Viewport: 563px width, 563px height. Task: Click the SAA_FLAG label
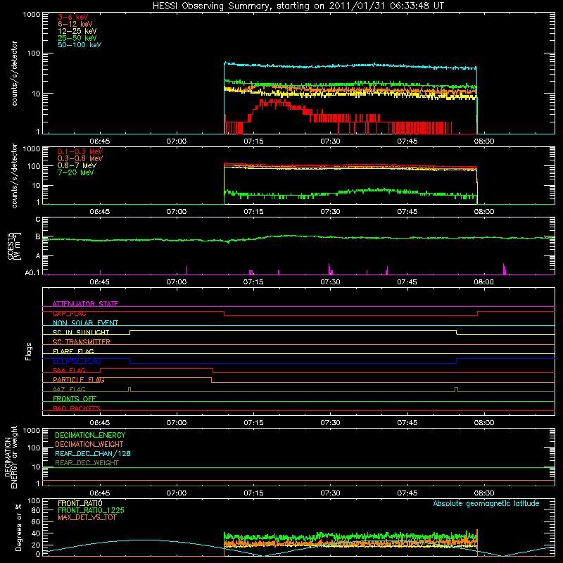(x=69, y=370)
